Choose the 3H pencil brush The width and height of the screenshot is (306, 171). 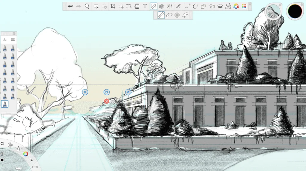pos(13,48)
